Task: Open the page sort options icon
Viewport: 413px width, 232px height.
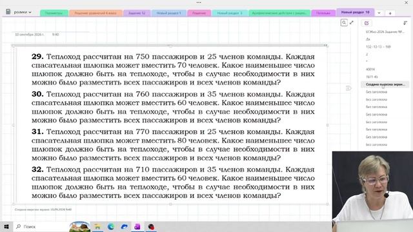Action: click(x=405, y=23)
